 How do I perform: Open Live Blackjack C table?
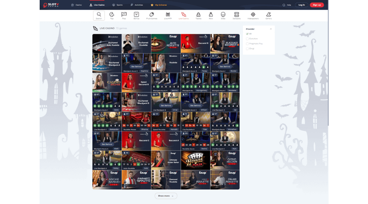coord(225,141)
